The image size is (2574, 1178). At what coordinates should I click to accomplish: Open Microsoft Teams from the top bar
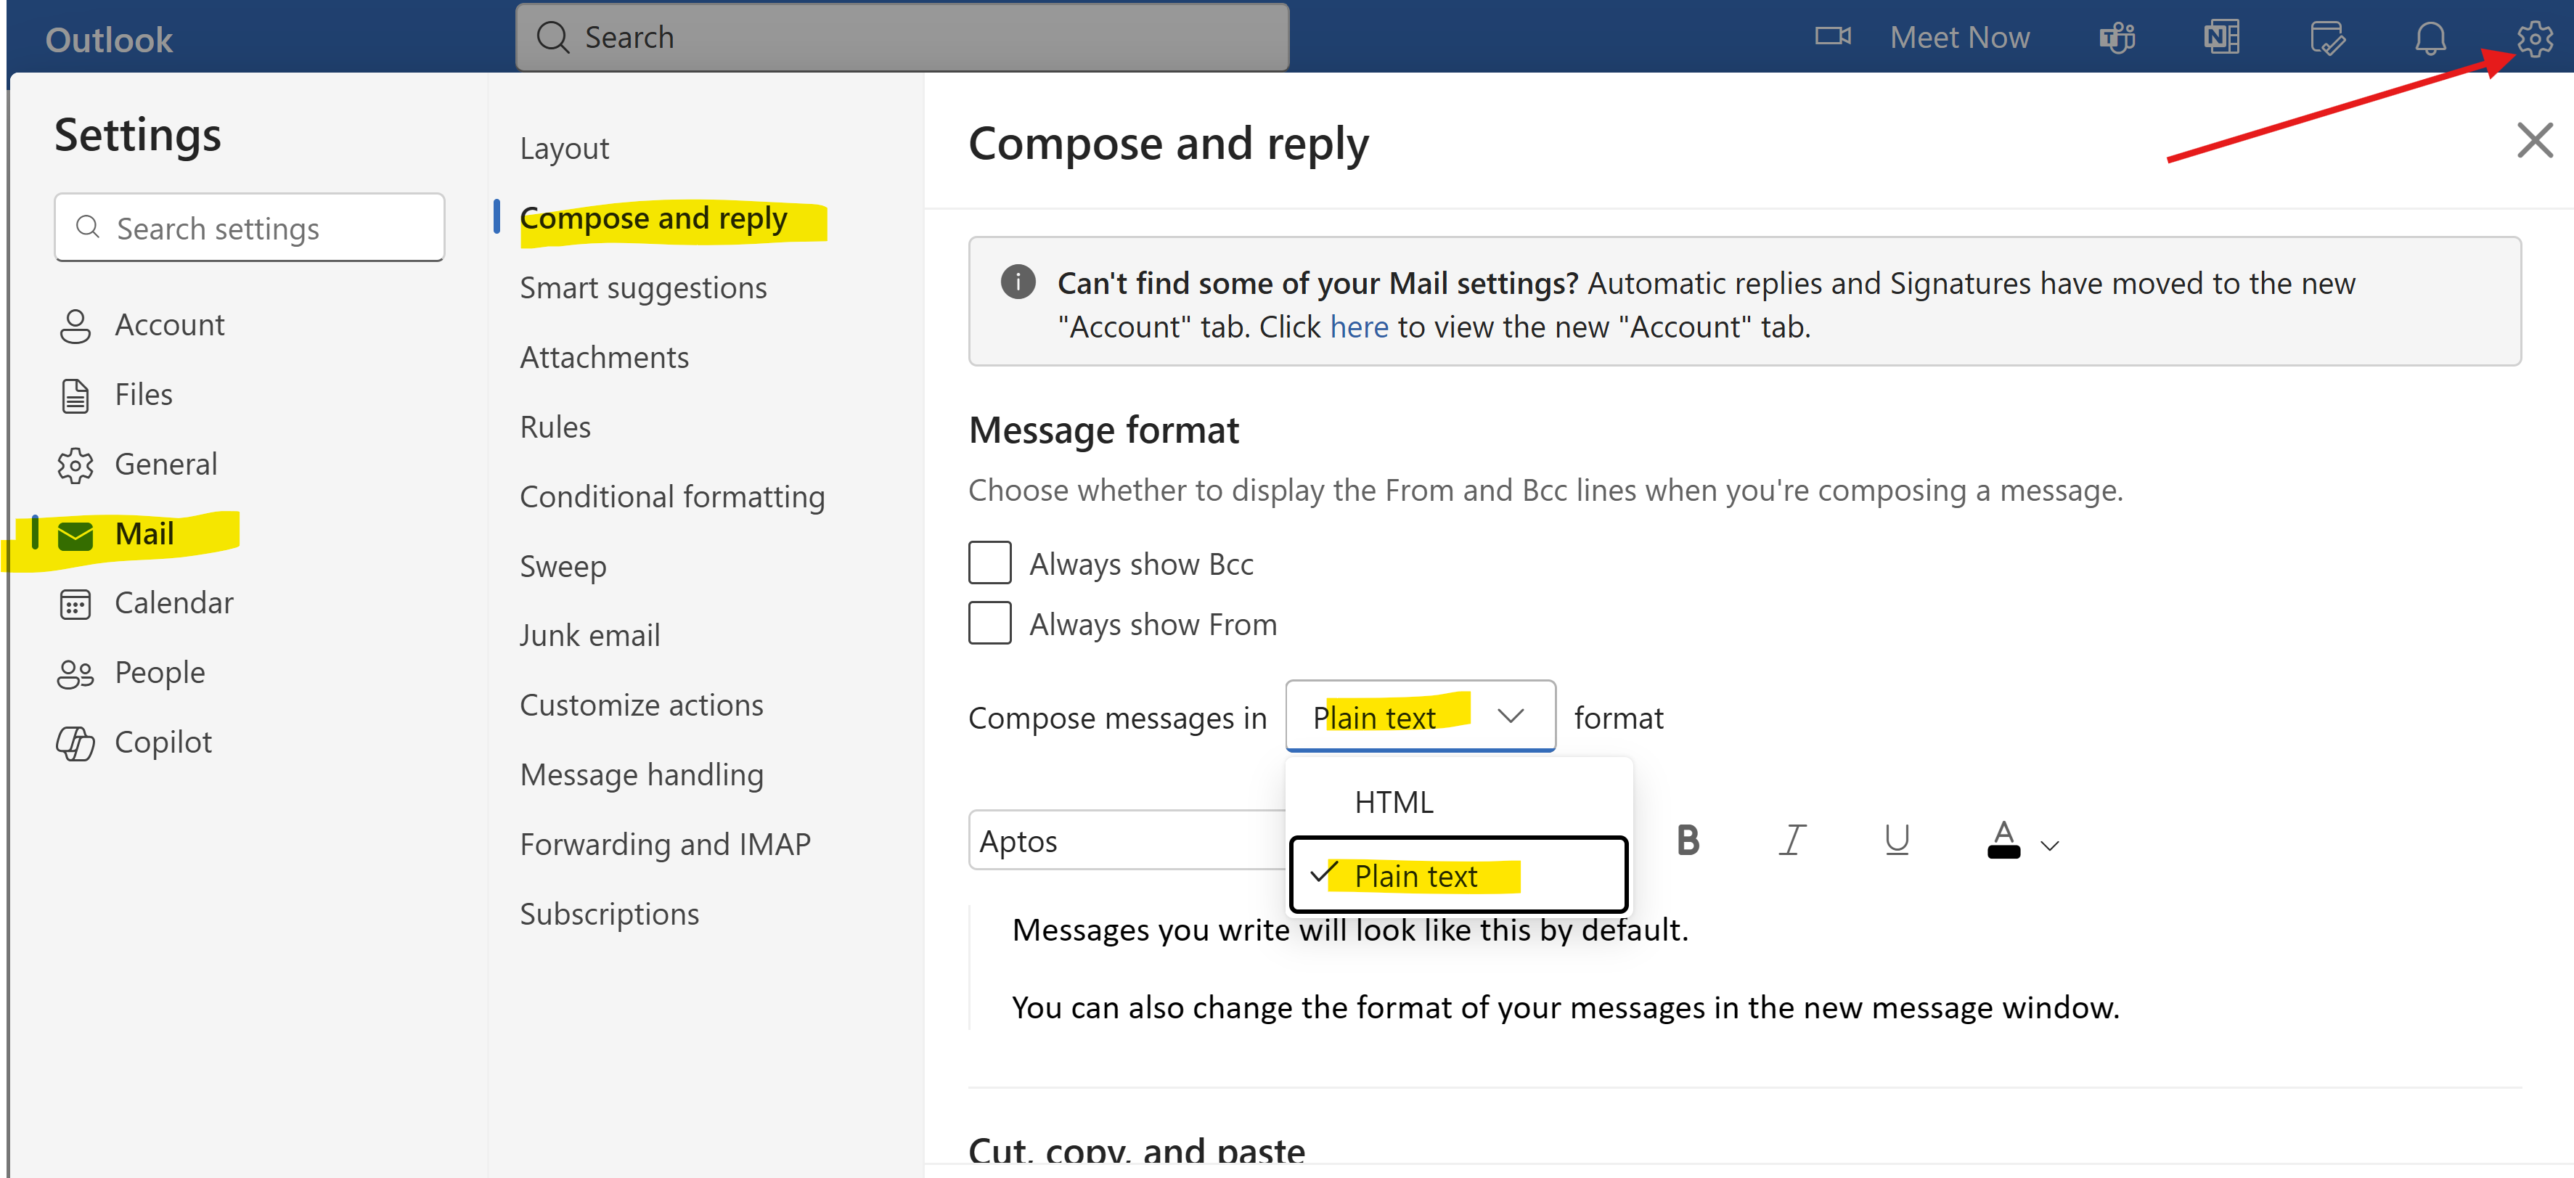click(2115, 37)
